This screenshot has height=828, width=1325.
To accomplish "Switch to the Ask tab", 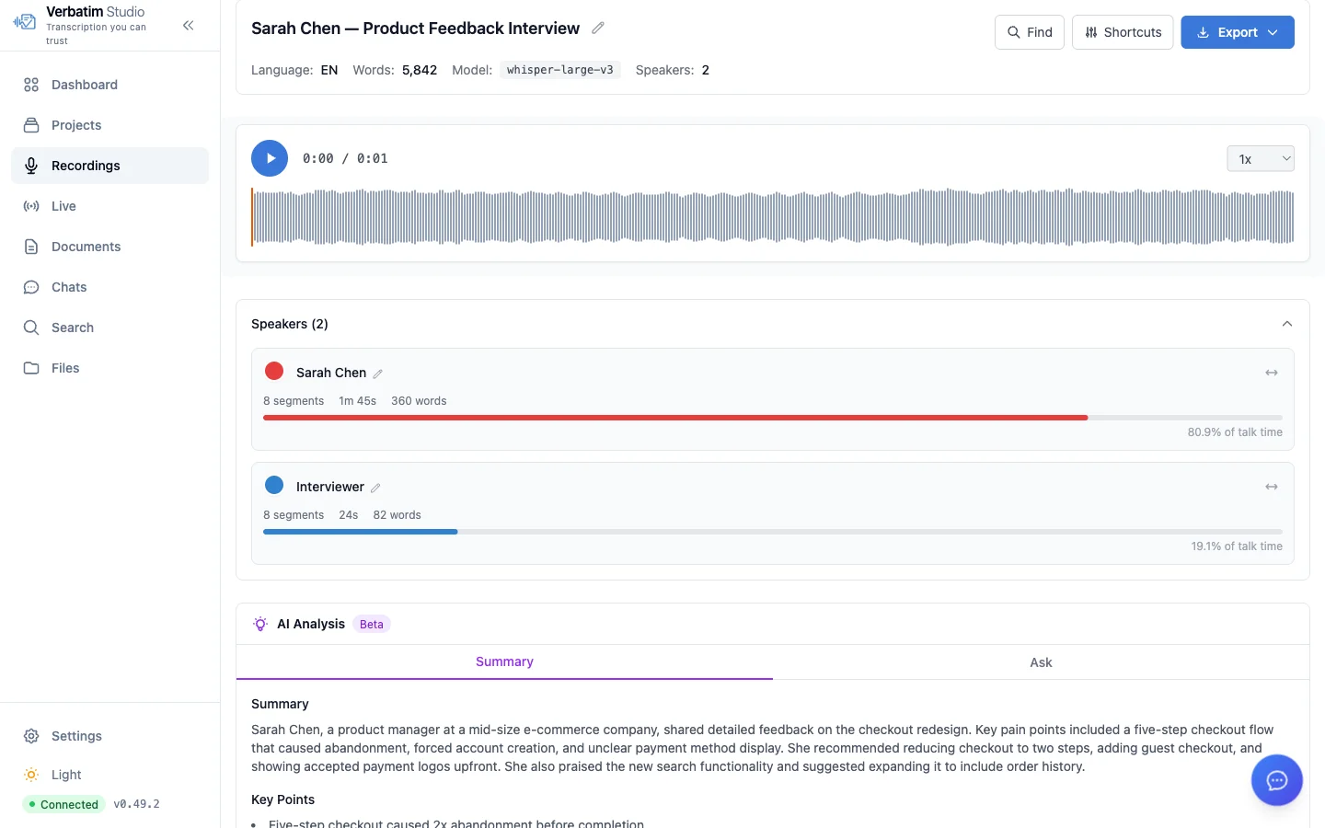I will click(x=1041, y=662).
